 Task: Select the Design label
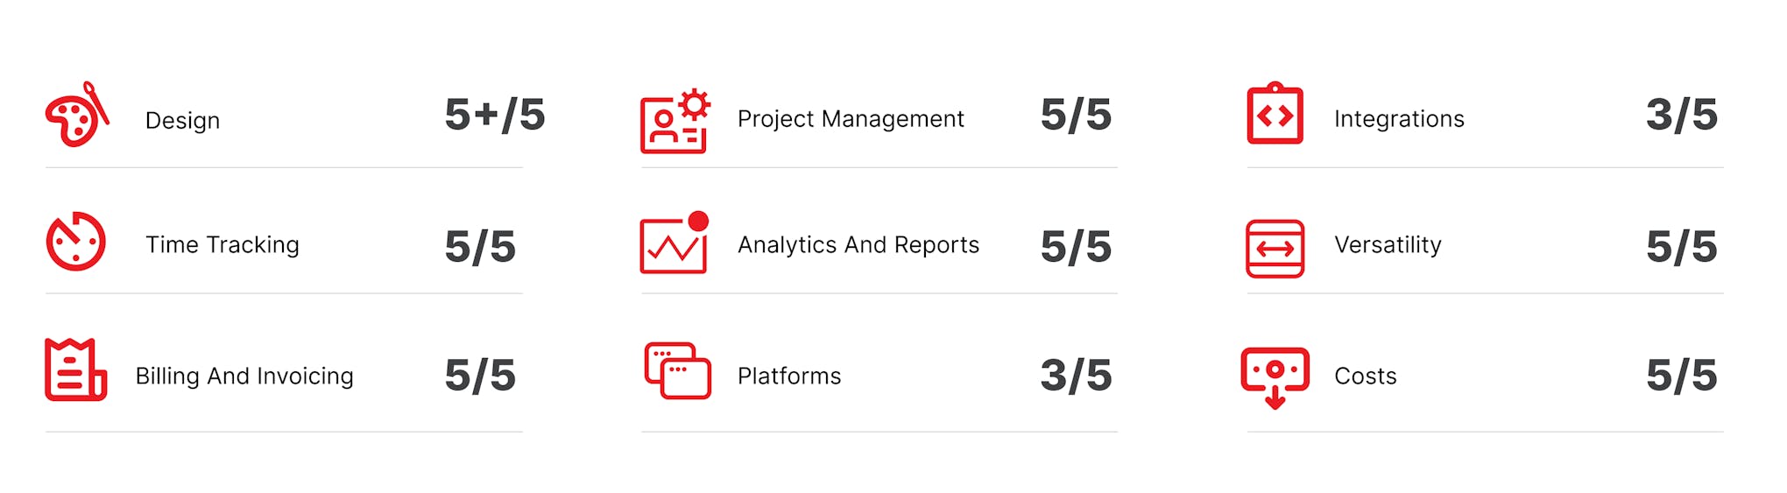pyautogui.click(x=182, y=121)
